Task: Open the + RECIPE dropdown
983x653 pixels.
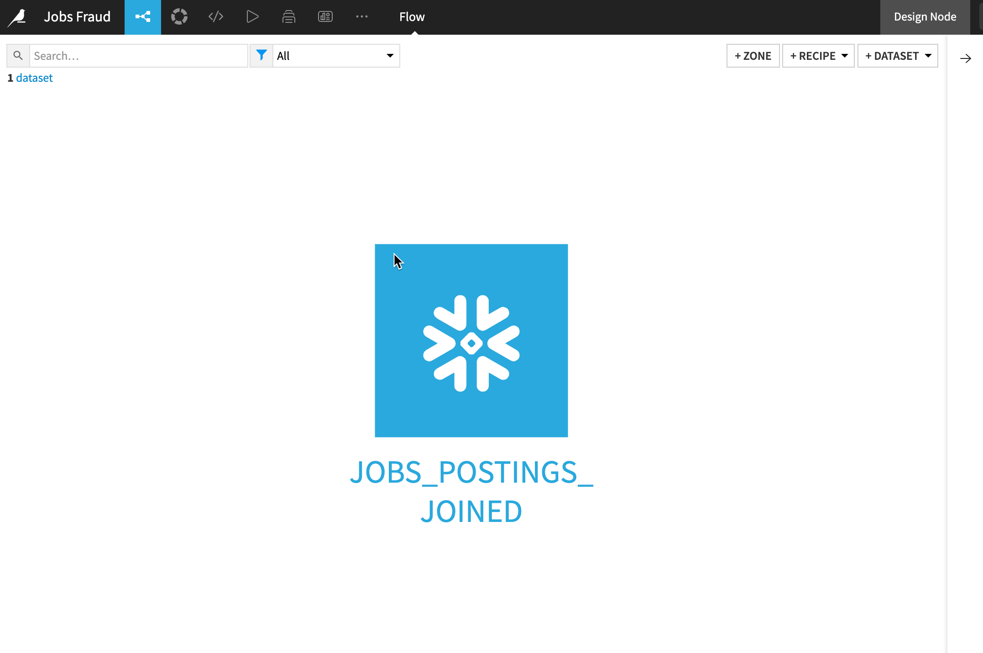Action: 818,56
